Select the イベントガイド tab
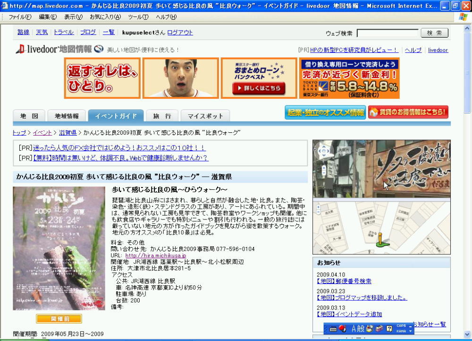Screen dimensions: 472x341 tap(116, 116)
